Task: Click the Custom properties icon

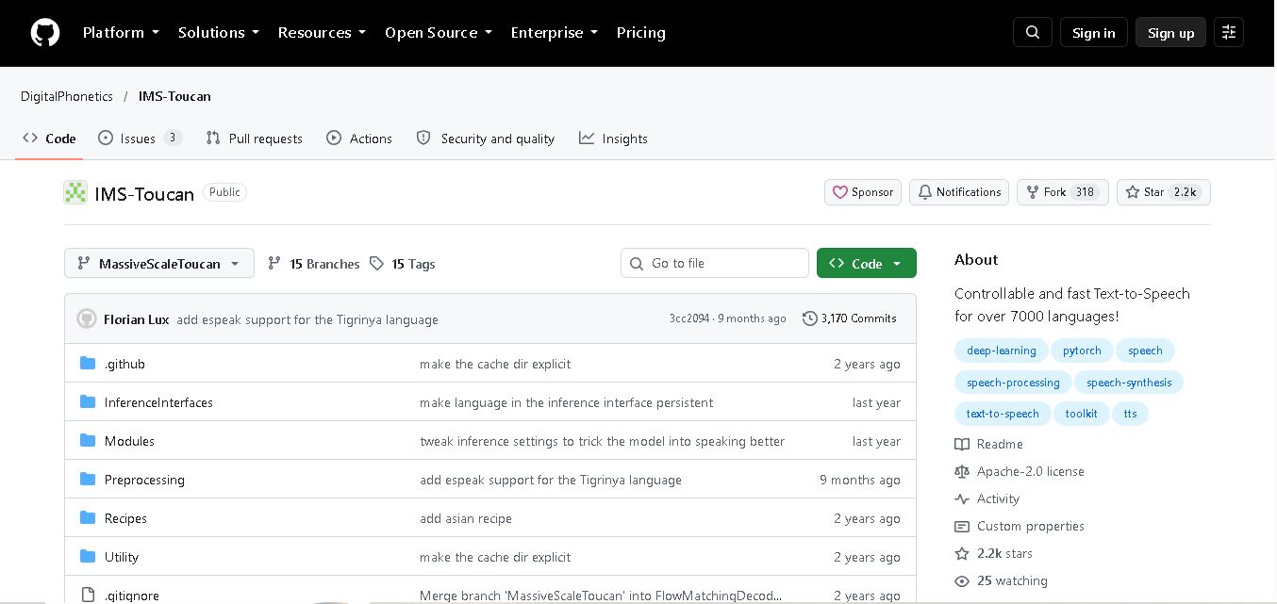Action: click(962, 526)
